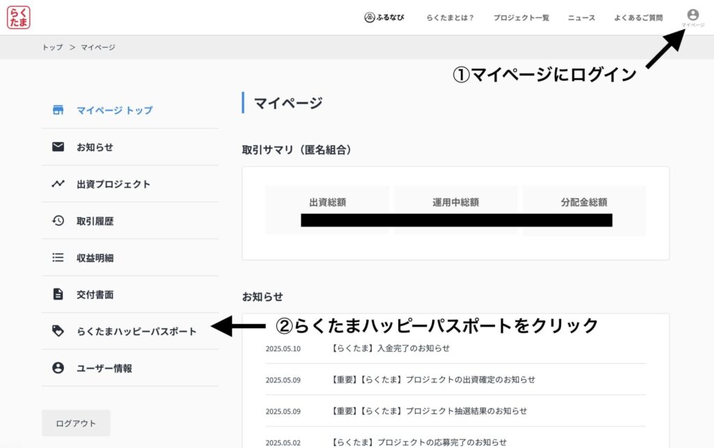This screenshot has width=714, height=448.
Task: Click the 2025.05.02 notice date
Action: coord(283,443)
